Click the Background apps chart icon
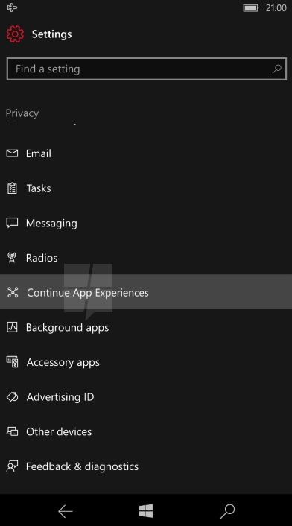The width and height of the screenshot is (292, 526). pos(12,327)
